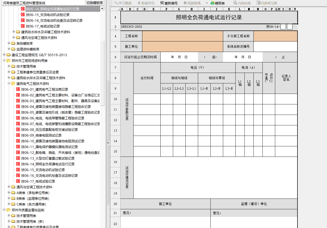
Task: Click the file icon of 技06-11 漏电保护器 entry
Action: [x=18, y=147]
